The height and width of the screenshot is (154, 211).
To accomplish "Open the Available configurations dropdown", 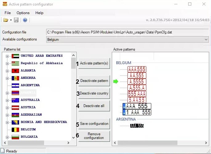I will click(x=127, y=40).
